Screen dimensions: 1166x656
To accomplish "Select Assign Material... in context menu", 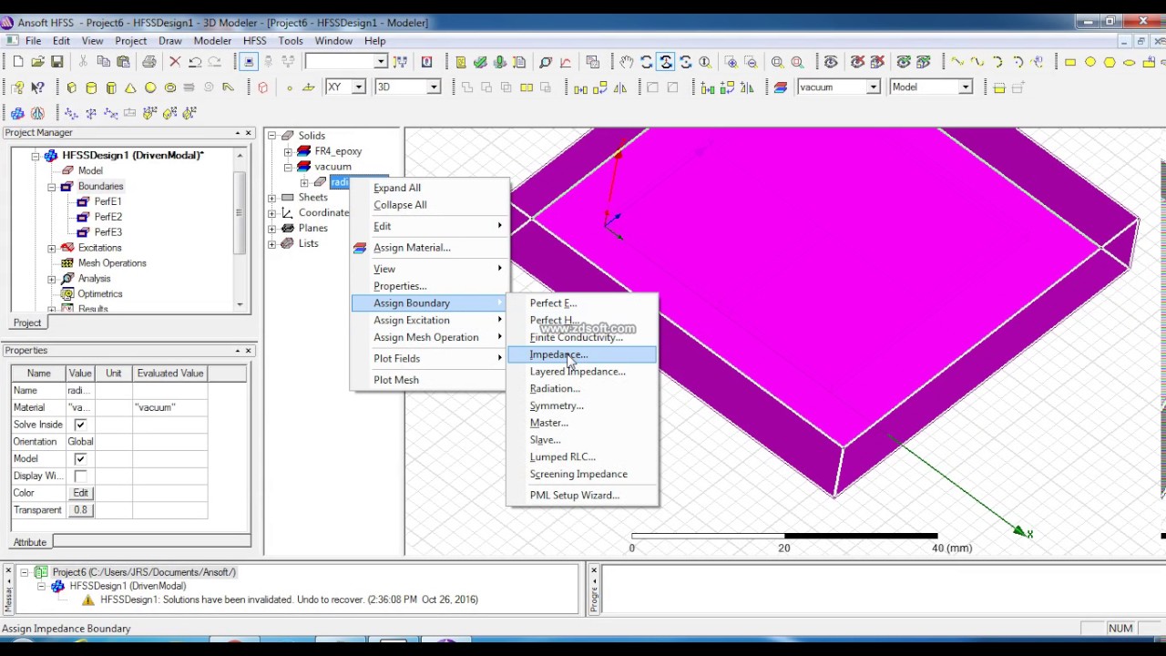I will coord(428,248).
